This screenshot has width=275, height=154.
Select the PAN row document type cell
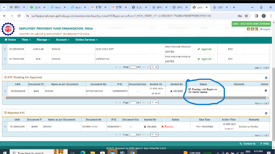click(x=38, y=59)
